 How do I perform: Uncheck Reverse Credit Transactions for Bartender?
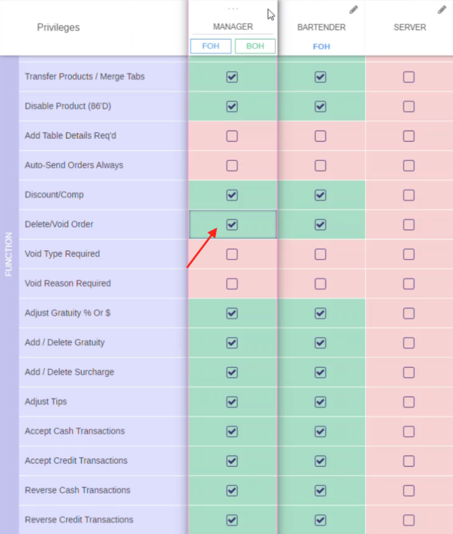[x=320, y=520]
